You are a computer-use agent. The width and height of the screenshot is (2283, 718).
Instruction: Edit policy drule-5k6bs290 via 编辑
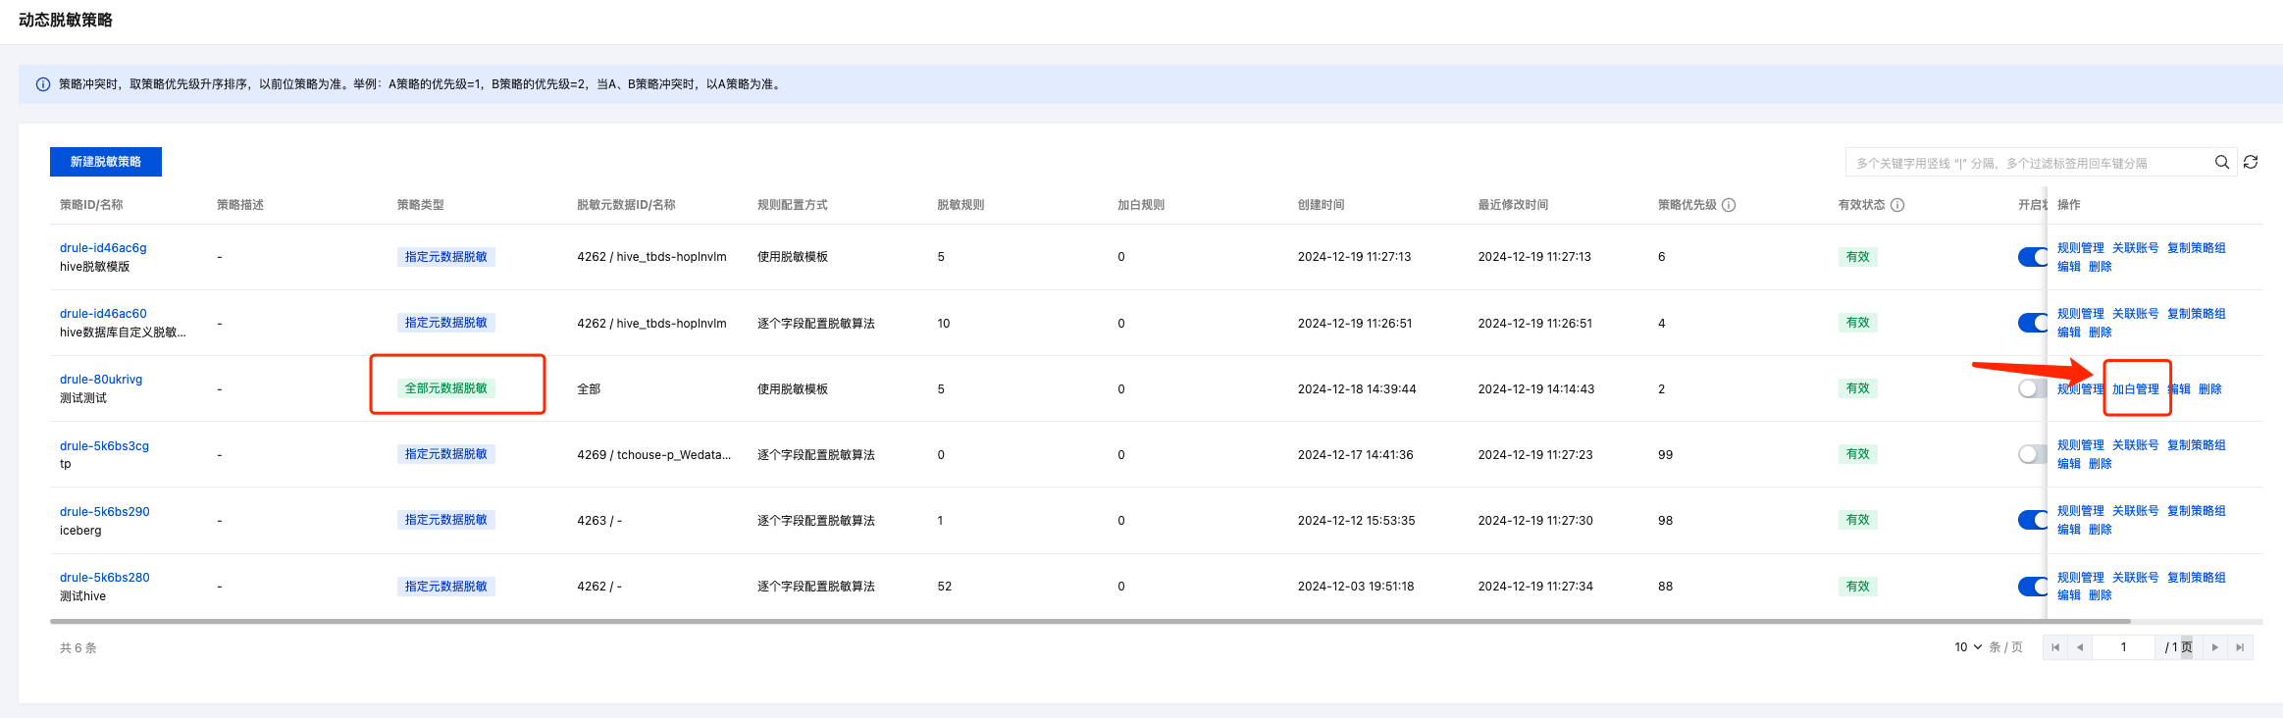2069,530
